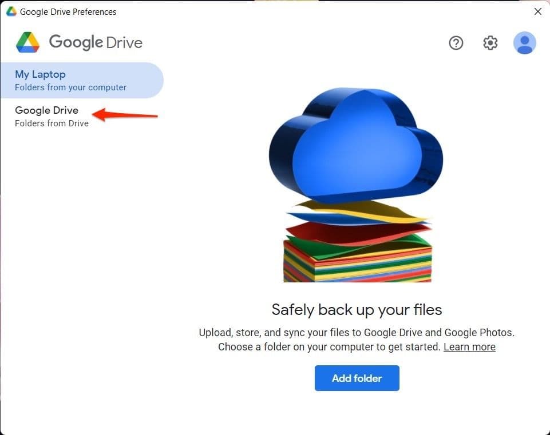The height and width of the screenshot is (435, 550).
Task: Close the Google Drive Preferences window
Action: click(537, 11)
